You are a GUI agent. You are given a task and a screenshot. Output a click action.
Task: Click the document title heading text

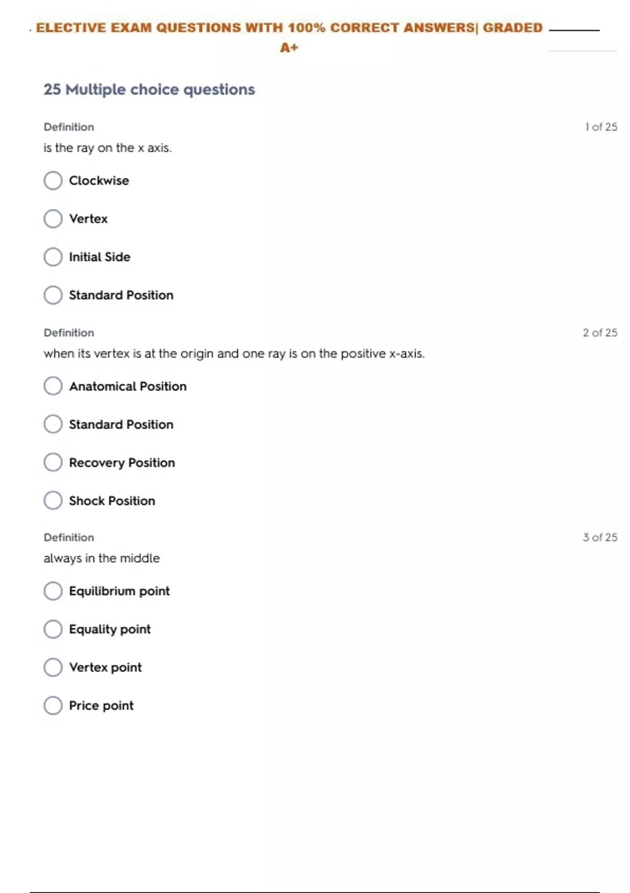[x=289, y=28]
